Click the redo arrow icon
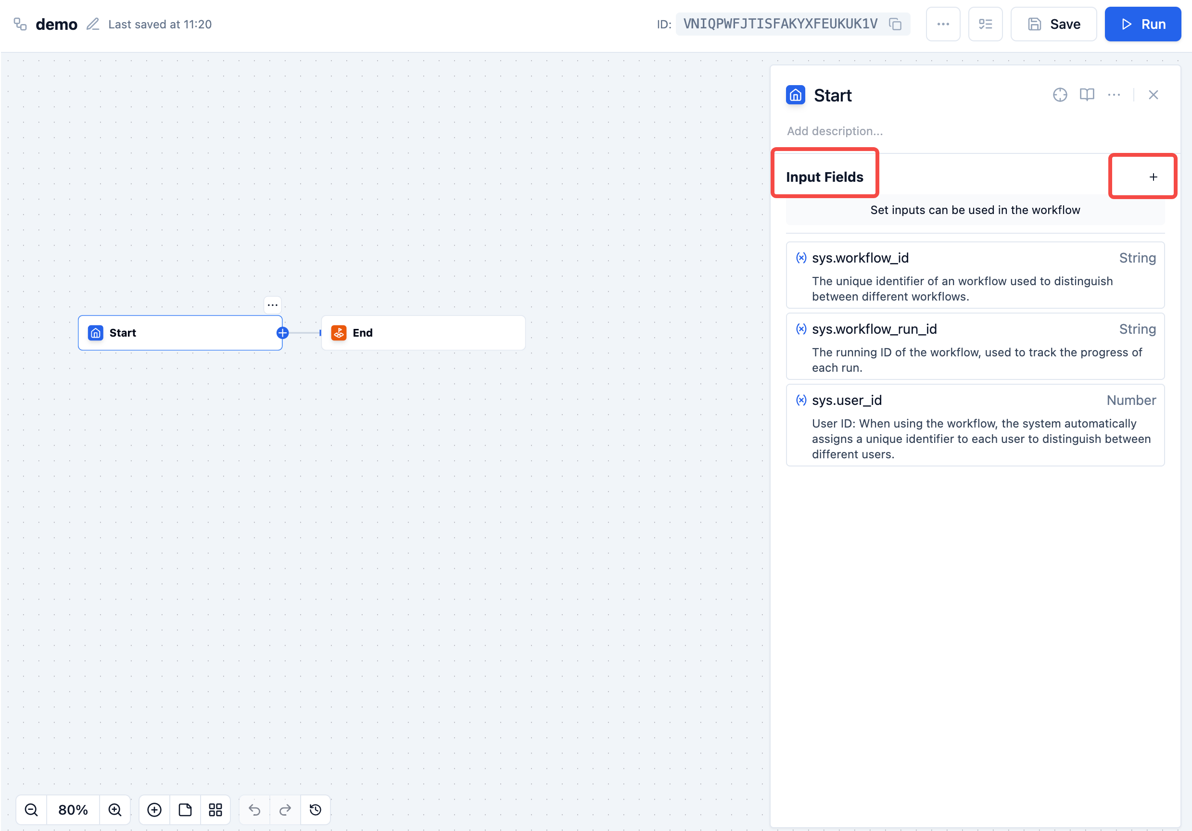This screenshot has width=1192, height=831. pos(285,810)
